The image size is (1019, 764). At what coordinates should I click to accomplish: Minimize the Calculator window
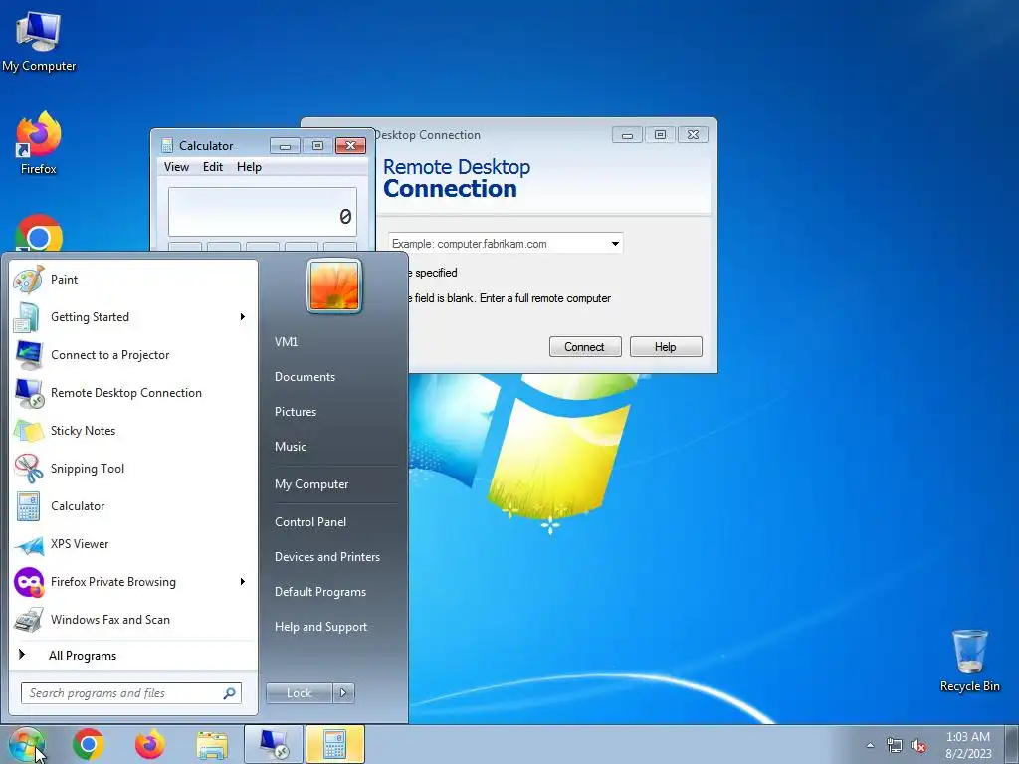pos(285,146)
